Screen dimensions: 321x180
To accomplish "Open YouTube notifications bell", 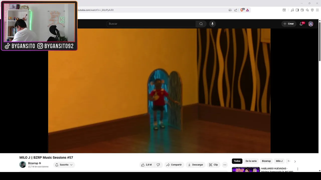I will (301, 24).
